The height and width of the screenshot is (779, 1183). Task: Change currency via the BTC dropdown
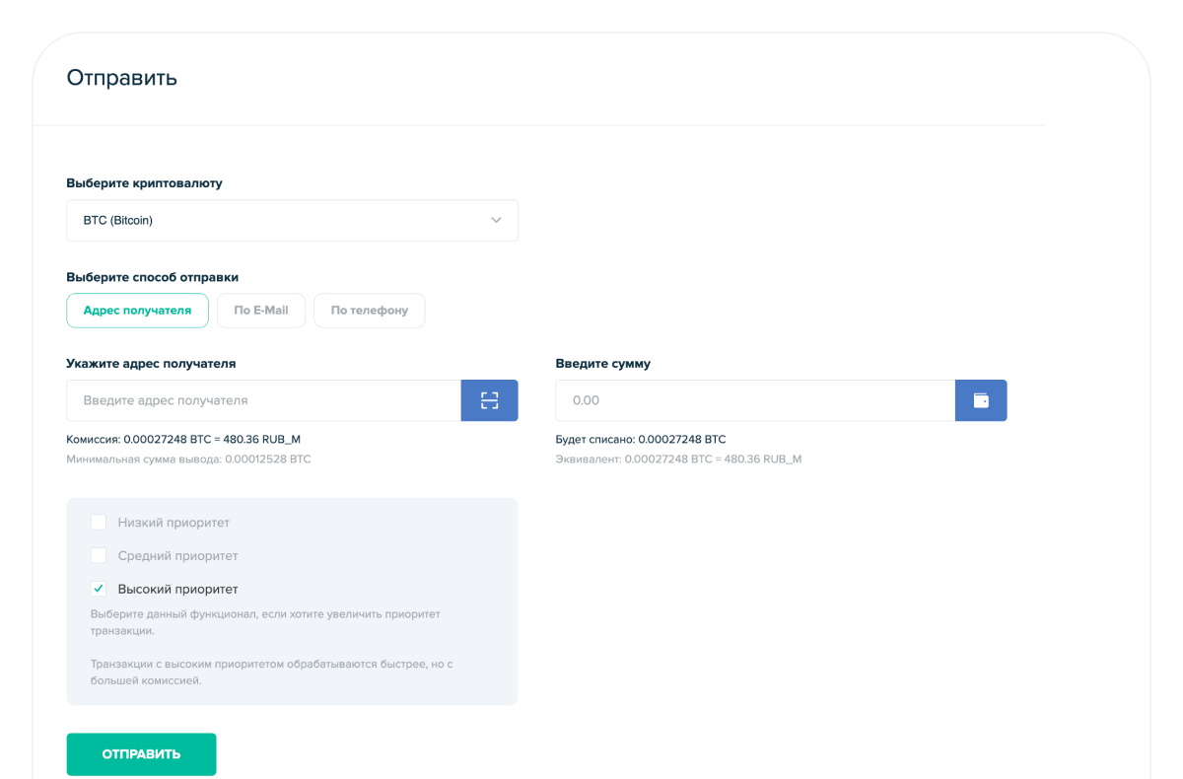[x=292, y=220]
